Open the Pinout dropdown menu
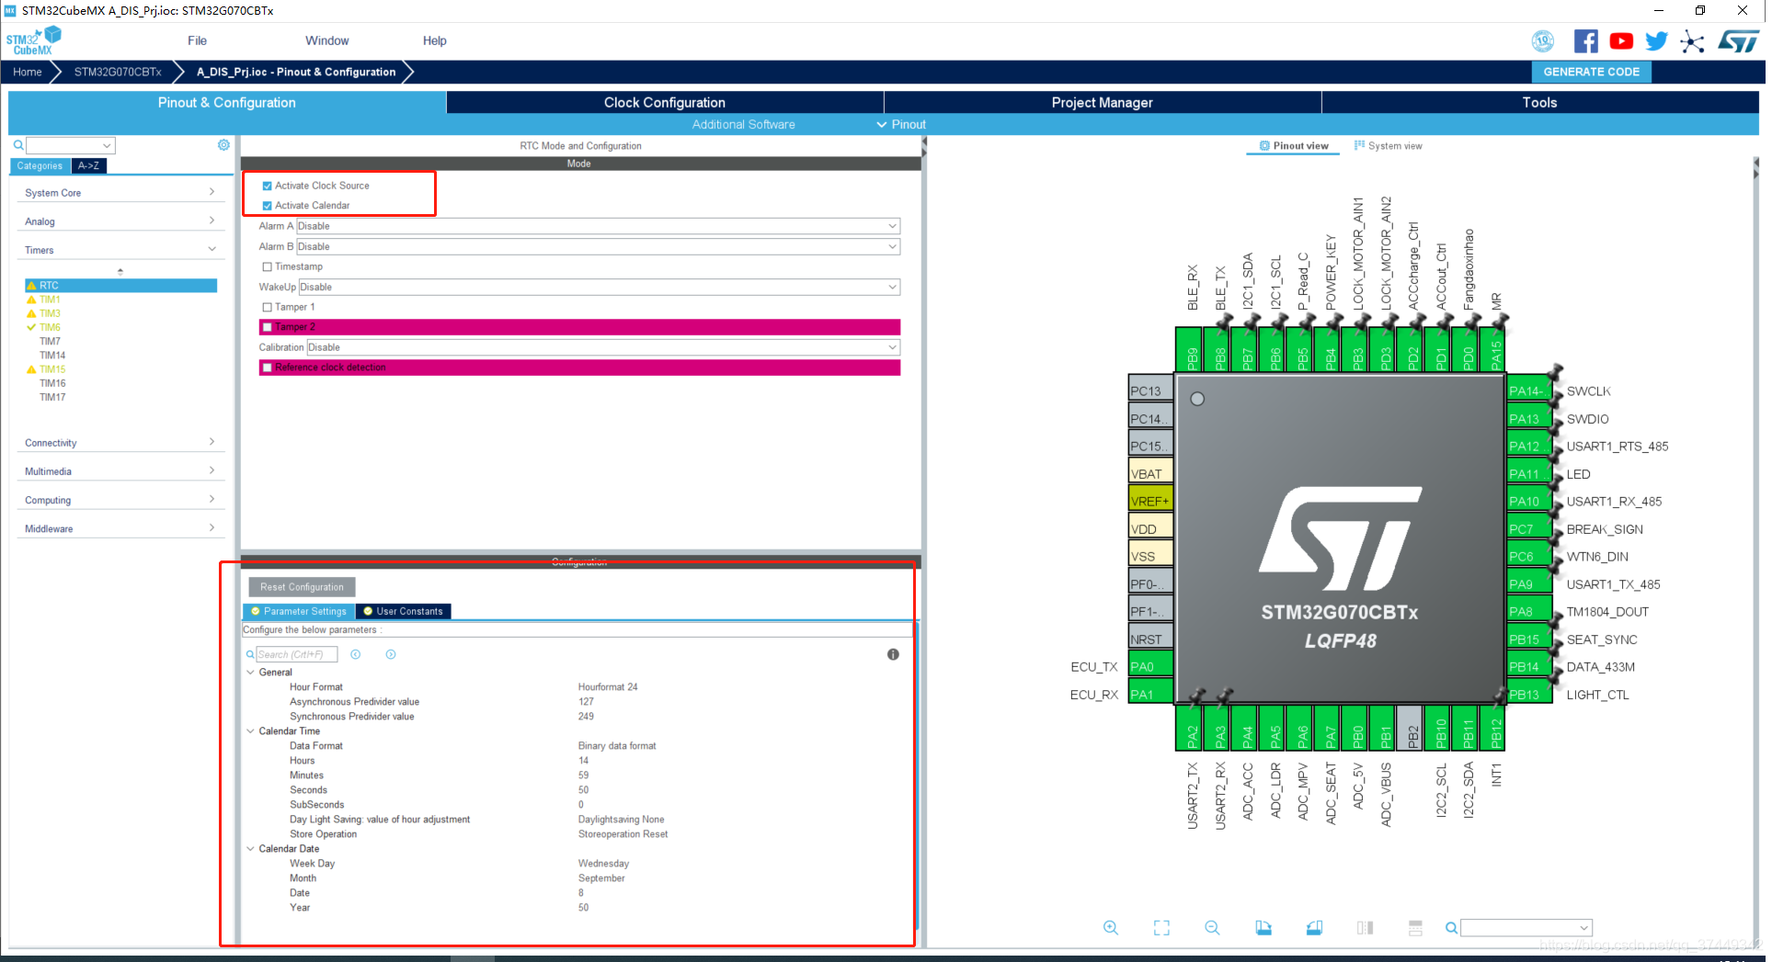The width and height of the screenshot is (1772, 962). tap(900, 125)
